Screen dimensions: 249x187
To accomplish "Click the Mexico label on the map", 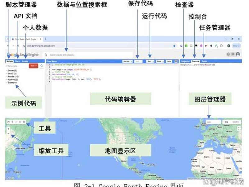I will [124, 161].
